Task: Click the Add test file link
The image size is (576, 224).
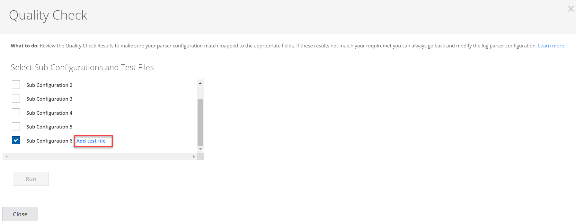Action: [91, 141]
